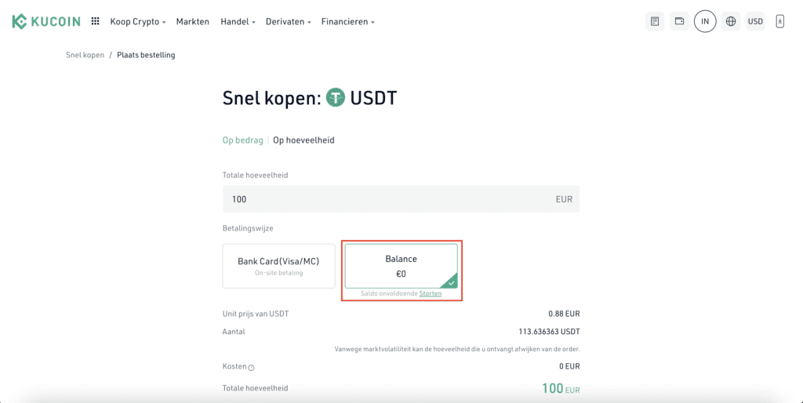Open the apps grid menu
803x403 pixels.
click(95, 21)
